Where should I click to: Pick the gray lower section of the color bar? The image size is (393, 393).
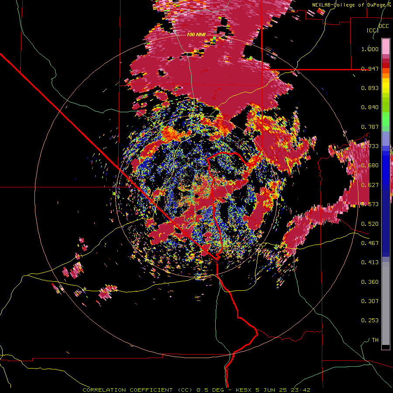coord(386,303)
